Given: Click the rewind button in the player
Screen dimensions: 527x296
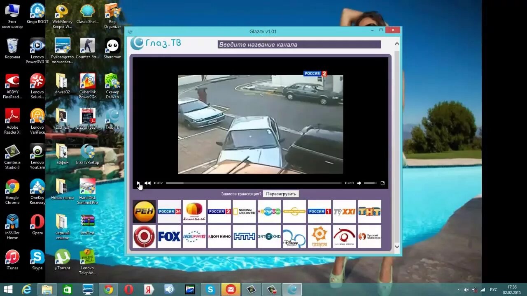Looking at the screenshot, I should tap(147, 183).
